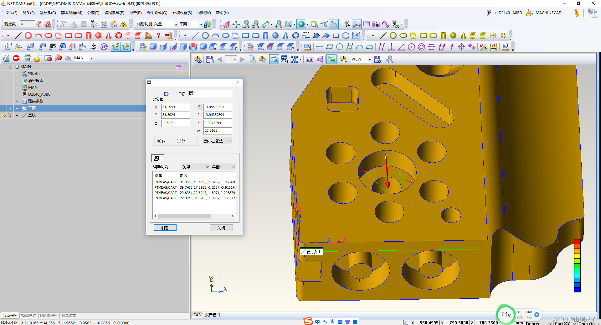Viewport: 601px width, 325px height.
Task: Click the joystick manual control icon
Action: 74,24
